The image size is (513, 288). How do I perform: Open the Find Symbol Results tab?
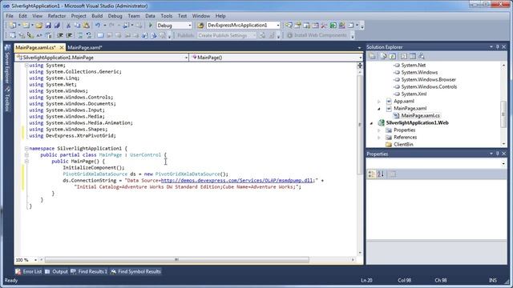pos(135,271)
